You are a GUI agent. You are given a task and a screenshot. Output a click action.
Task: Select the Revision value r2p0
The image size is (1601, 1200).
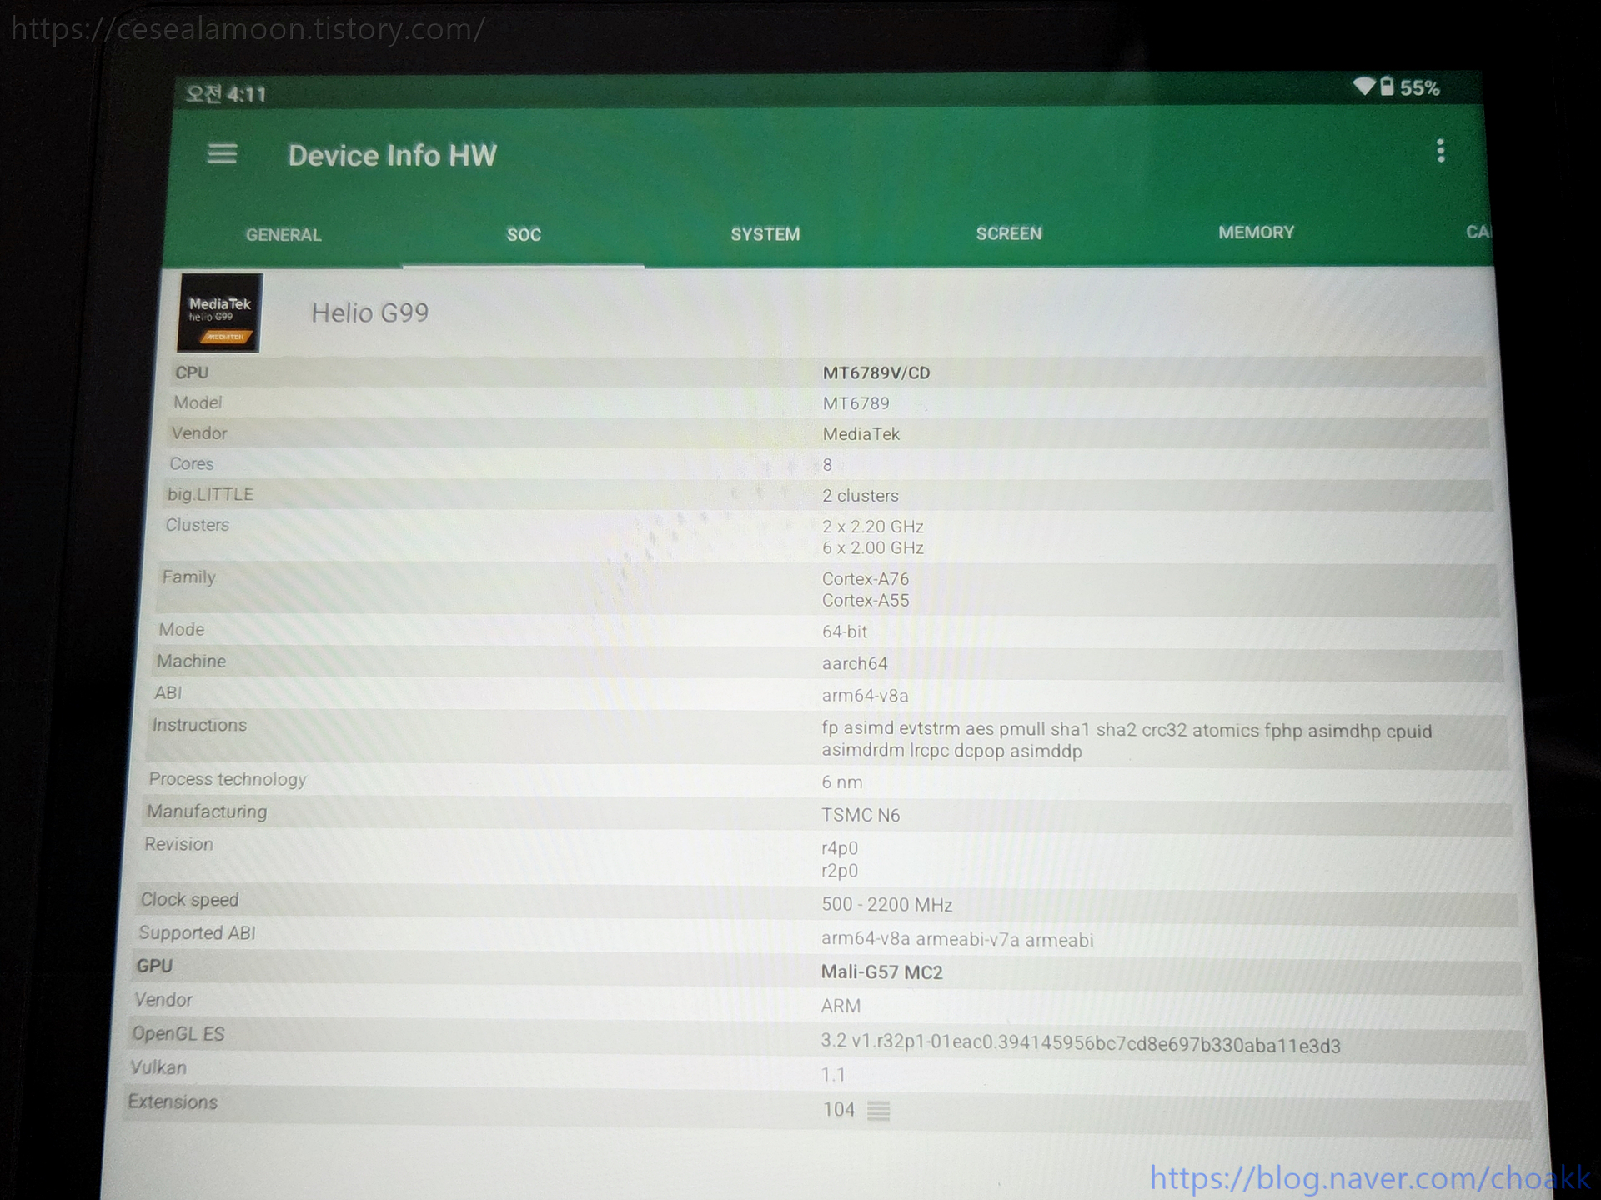pos(840,871)
